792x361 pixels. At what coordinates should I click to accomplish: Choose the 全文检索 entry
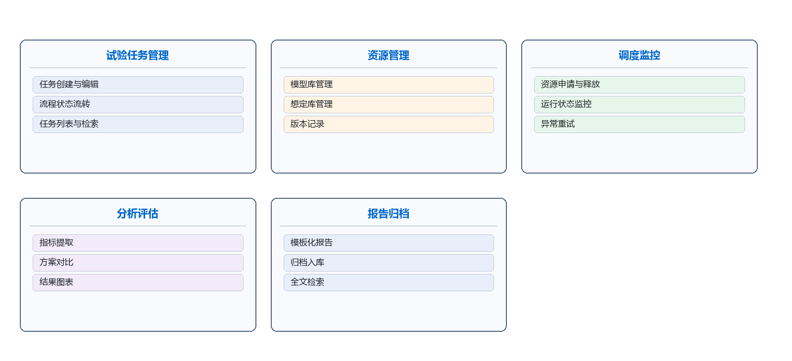click(389, 282)
